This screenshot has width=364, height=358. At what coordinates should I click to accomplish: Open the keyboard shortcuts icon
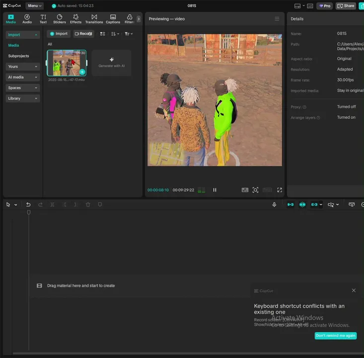(x=310, y=6)
